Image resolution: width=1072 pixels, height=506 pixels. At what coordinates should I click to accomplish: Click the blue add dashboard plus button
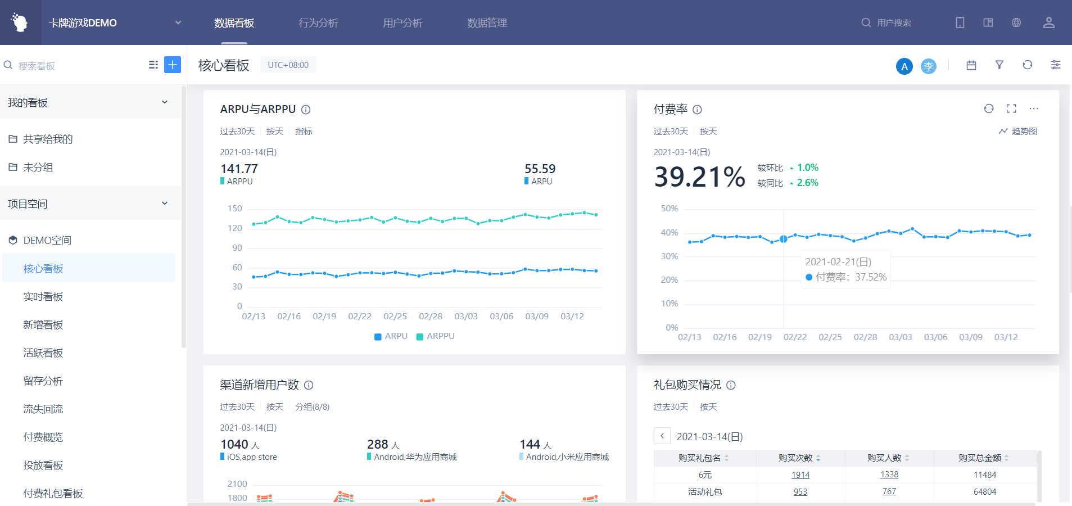tap(173, 65)
